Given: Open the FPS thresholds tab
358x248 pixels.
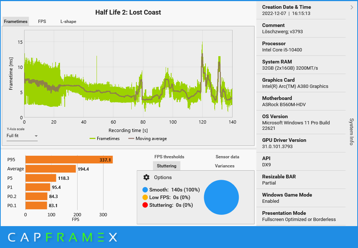Looking at the screenshot, I should (x=169, y=157).
